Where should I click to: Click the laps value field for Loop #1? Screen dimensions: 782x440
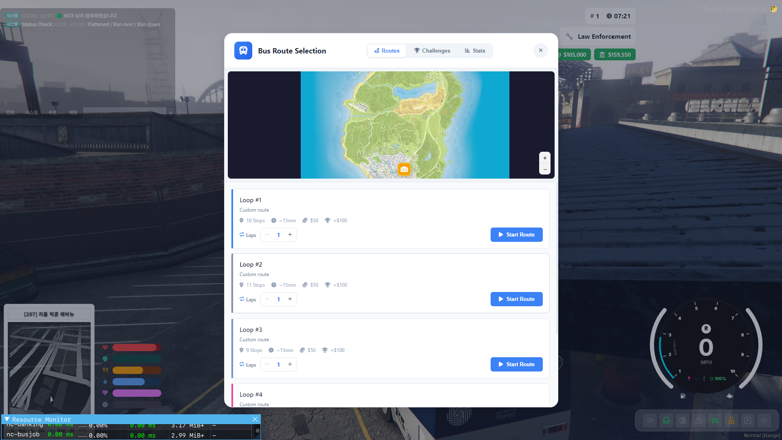pyautogui.click(x=279, y=235)
